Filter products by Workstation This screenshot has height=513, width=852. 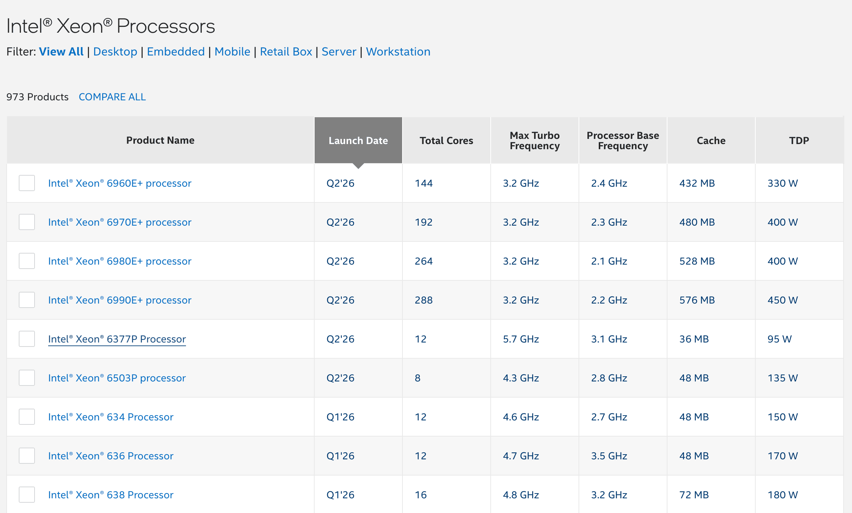click(x=398, y=51)
